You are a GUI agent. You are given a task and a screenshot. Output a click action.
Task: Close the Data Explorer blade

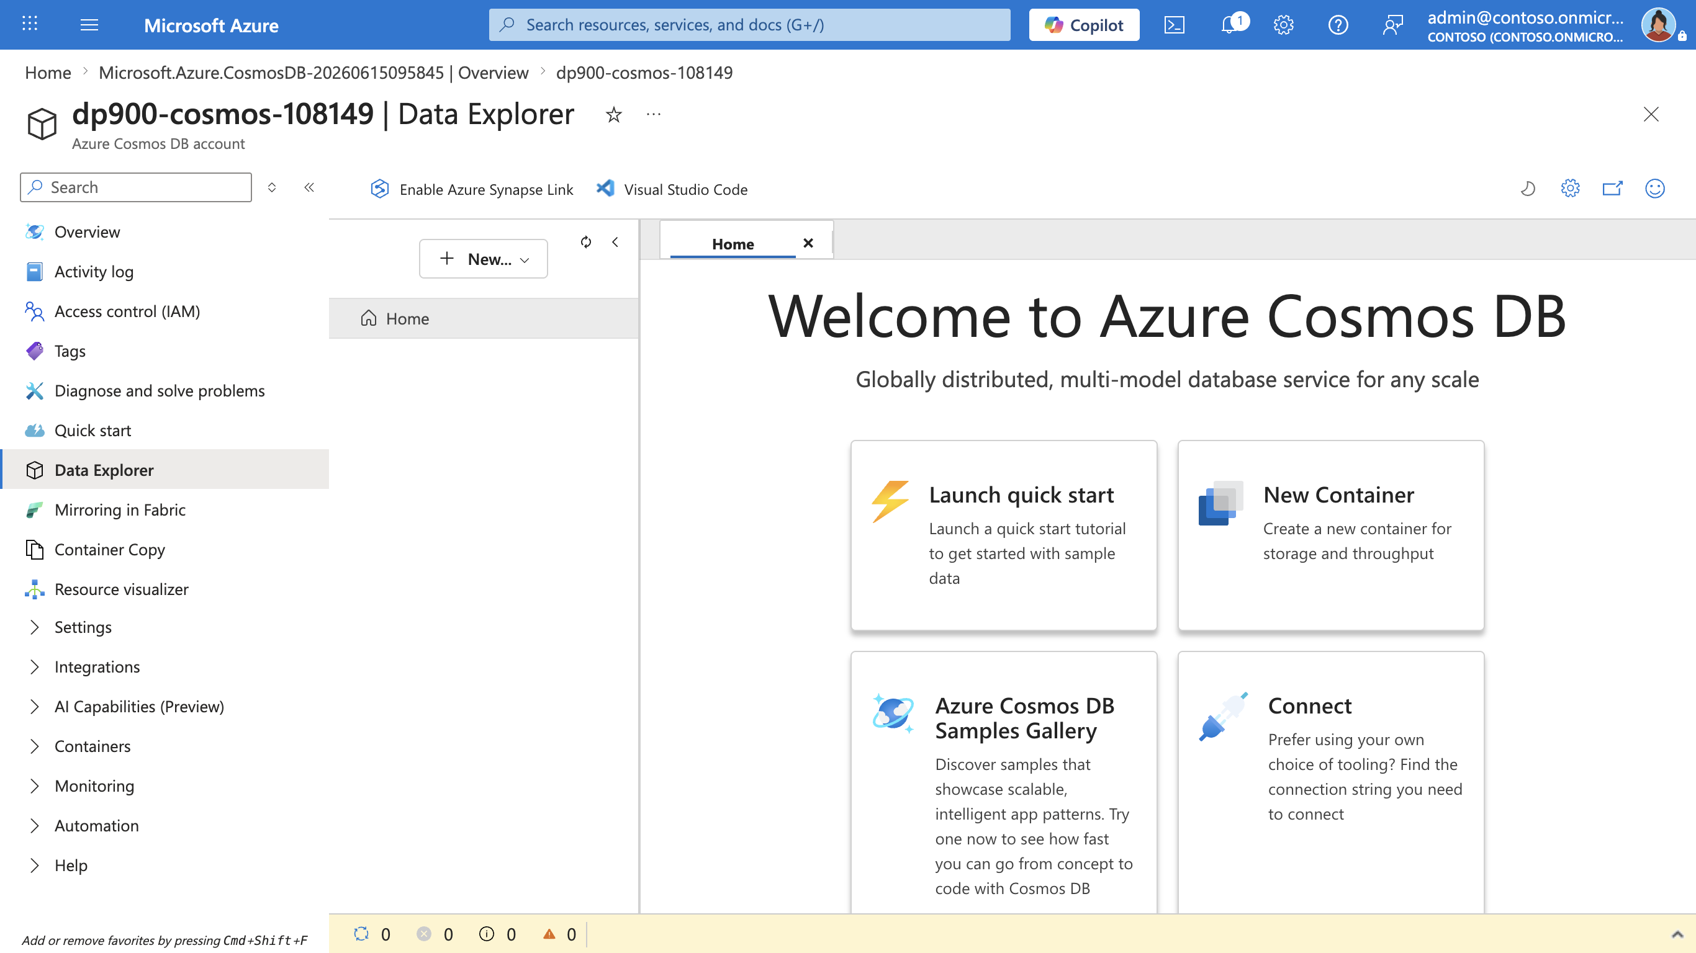(1651, 114)
